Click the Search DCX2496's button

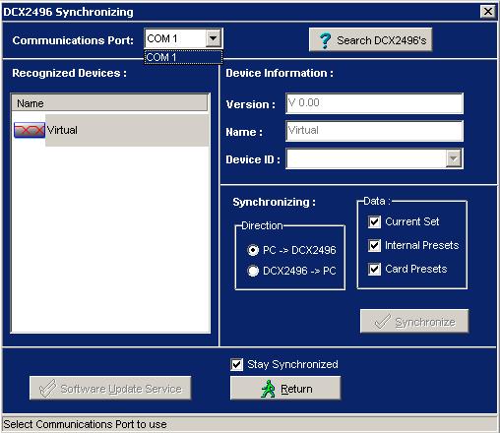(370, 39)
